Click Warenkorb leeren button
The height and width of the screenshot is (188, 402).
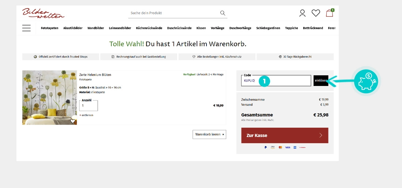(209, 134)
